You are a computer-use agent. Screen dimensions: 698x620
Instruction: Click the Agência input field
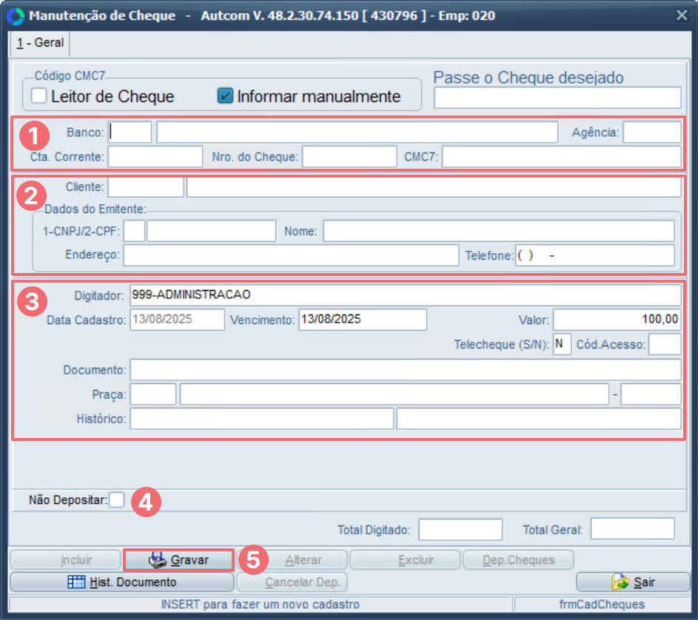coord(652,132)
